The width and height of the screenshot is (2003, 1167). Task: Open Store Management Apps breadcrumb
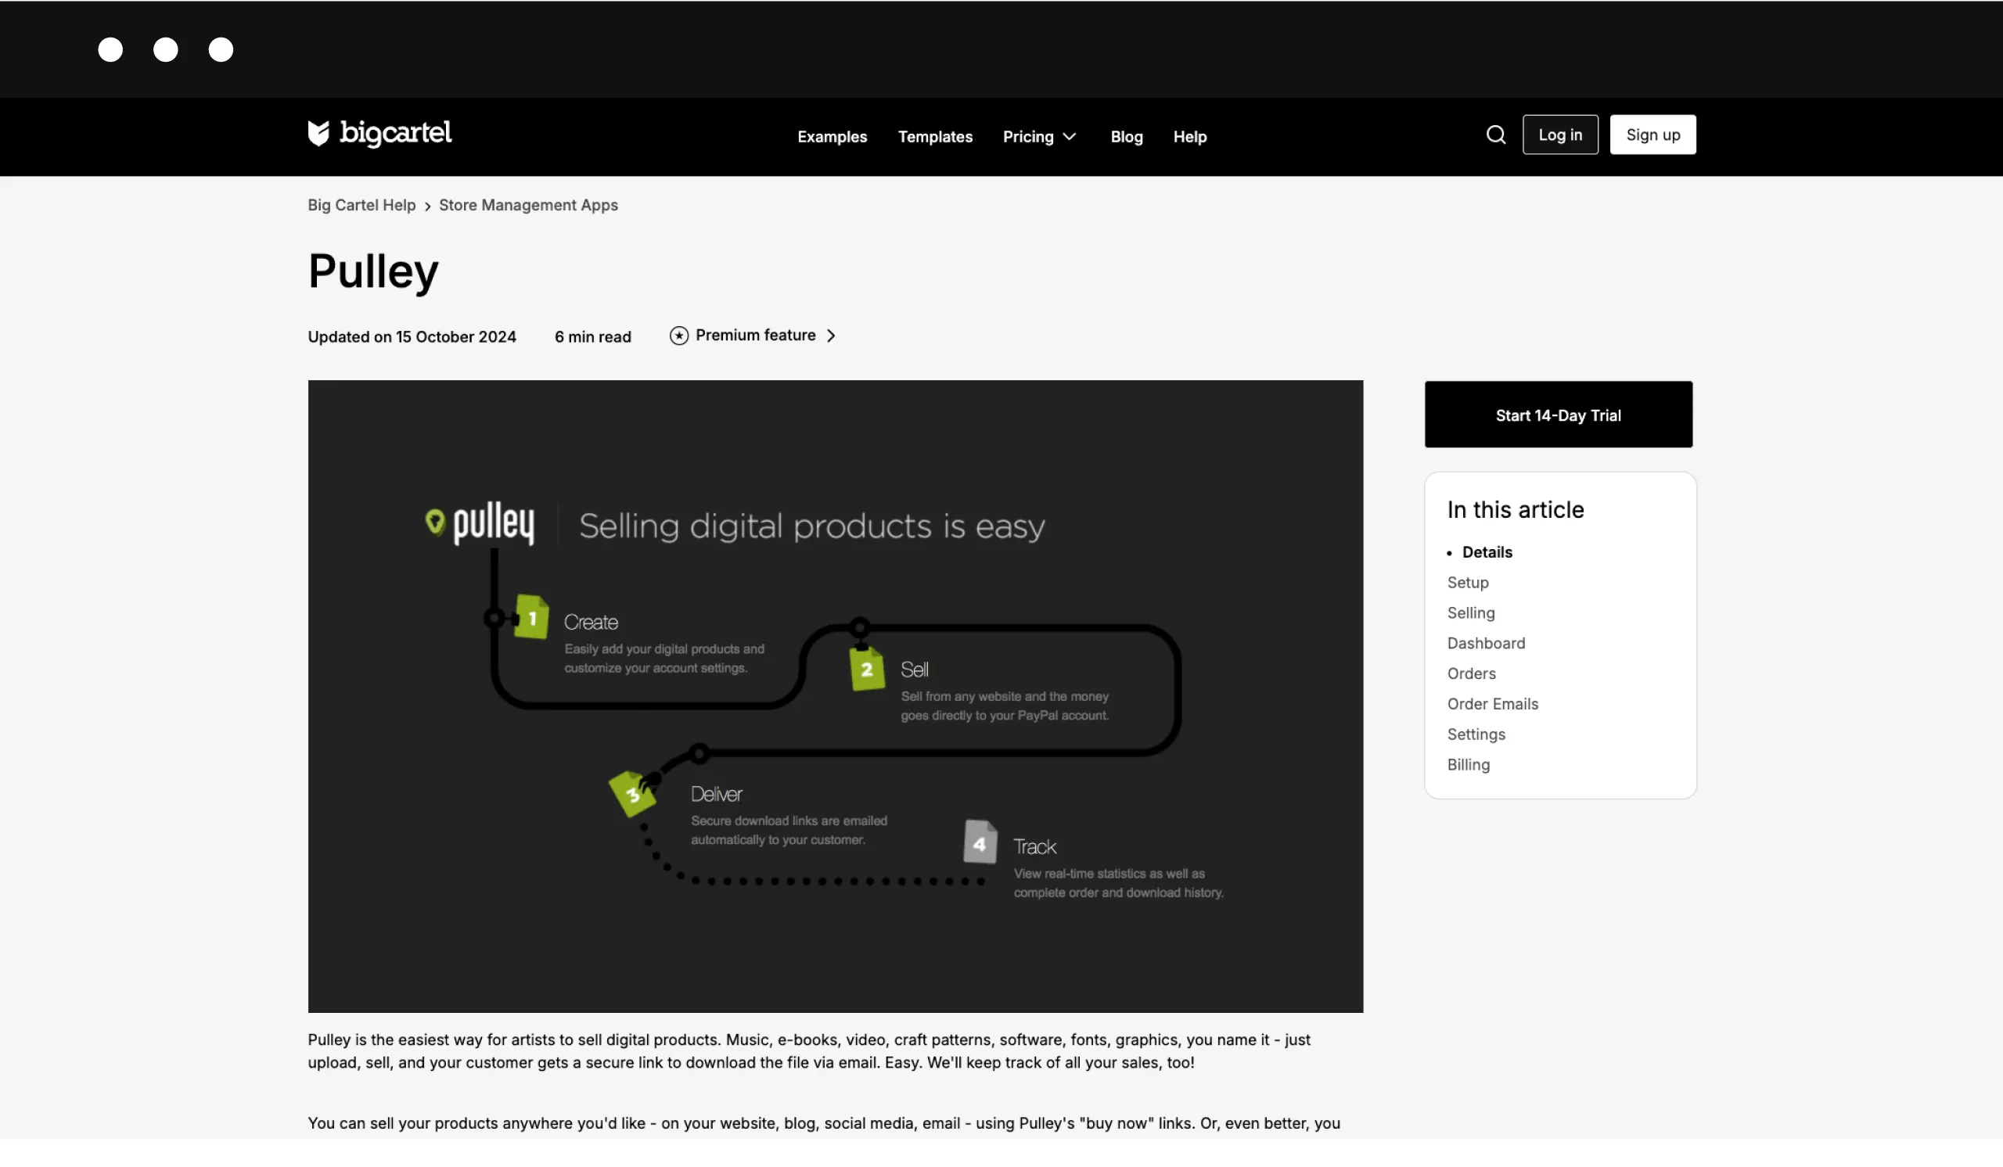pyautogui.click(x=528, y=205)
